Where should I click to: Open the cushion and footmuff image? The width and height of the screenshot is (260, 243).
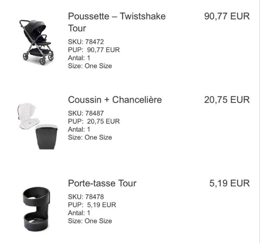point(38,126)
